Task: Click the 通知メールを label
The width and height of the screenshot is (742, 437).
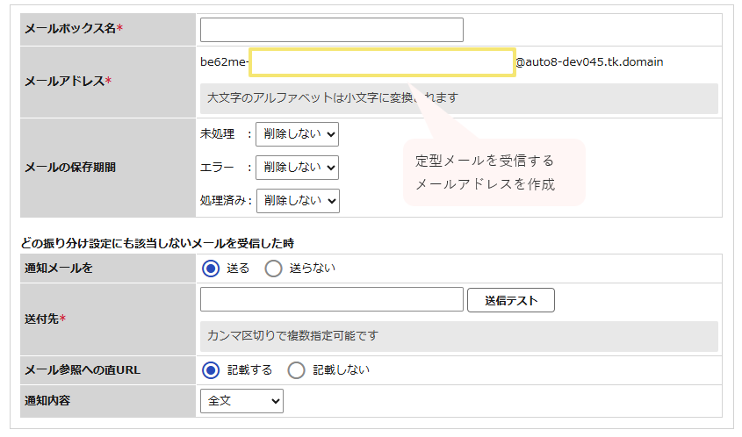Action: tap(59, 269)
